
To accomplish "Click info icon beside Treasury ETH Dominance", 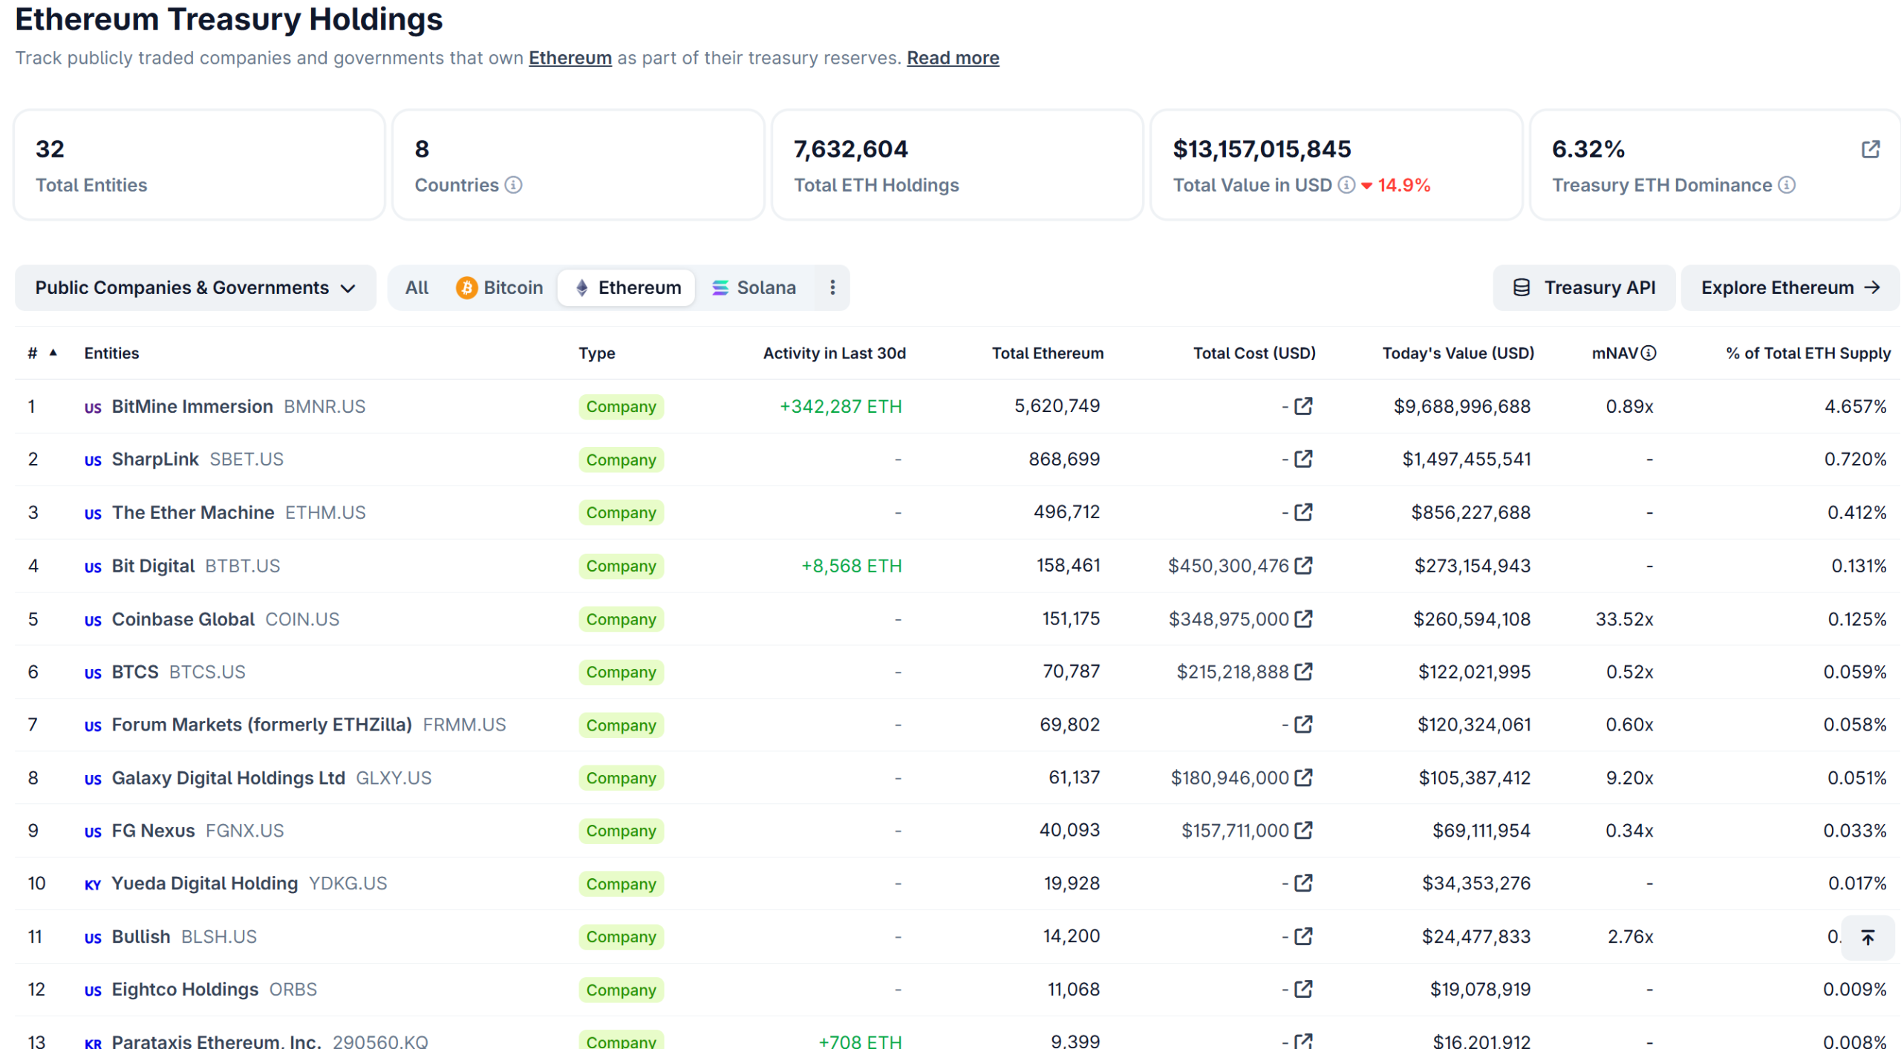I will click(1786, 185).
